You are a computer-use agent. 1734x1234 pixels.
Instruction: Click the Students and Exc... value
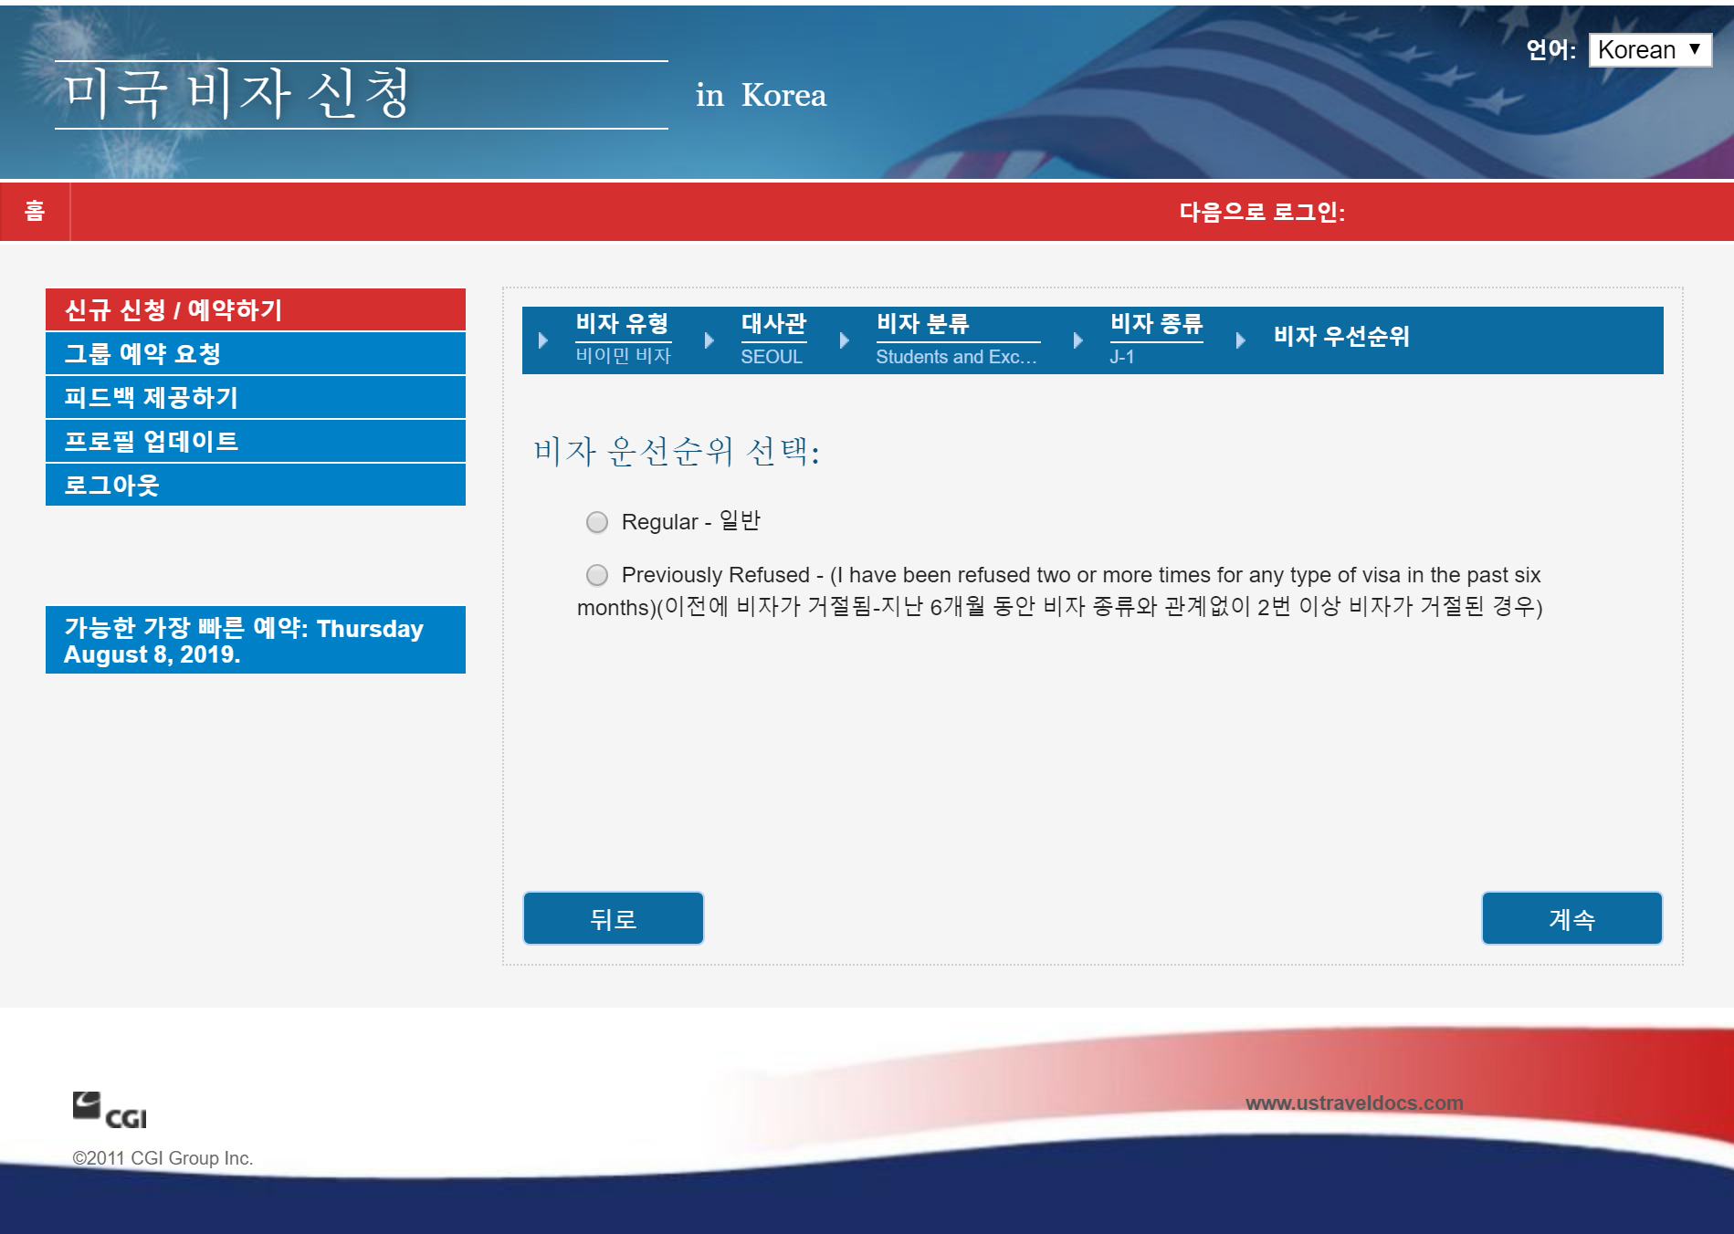coord(956,357)
